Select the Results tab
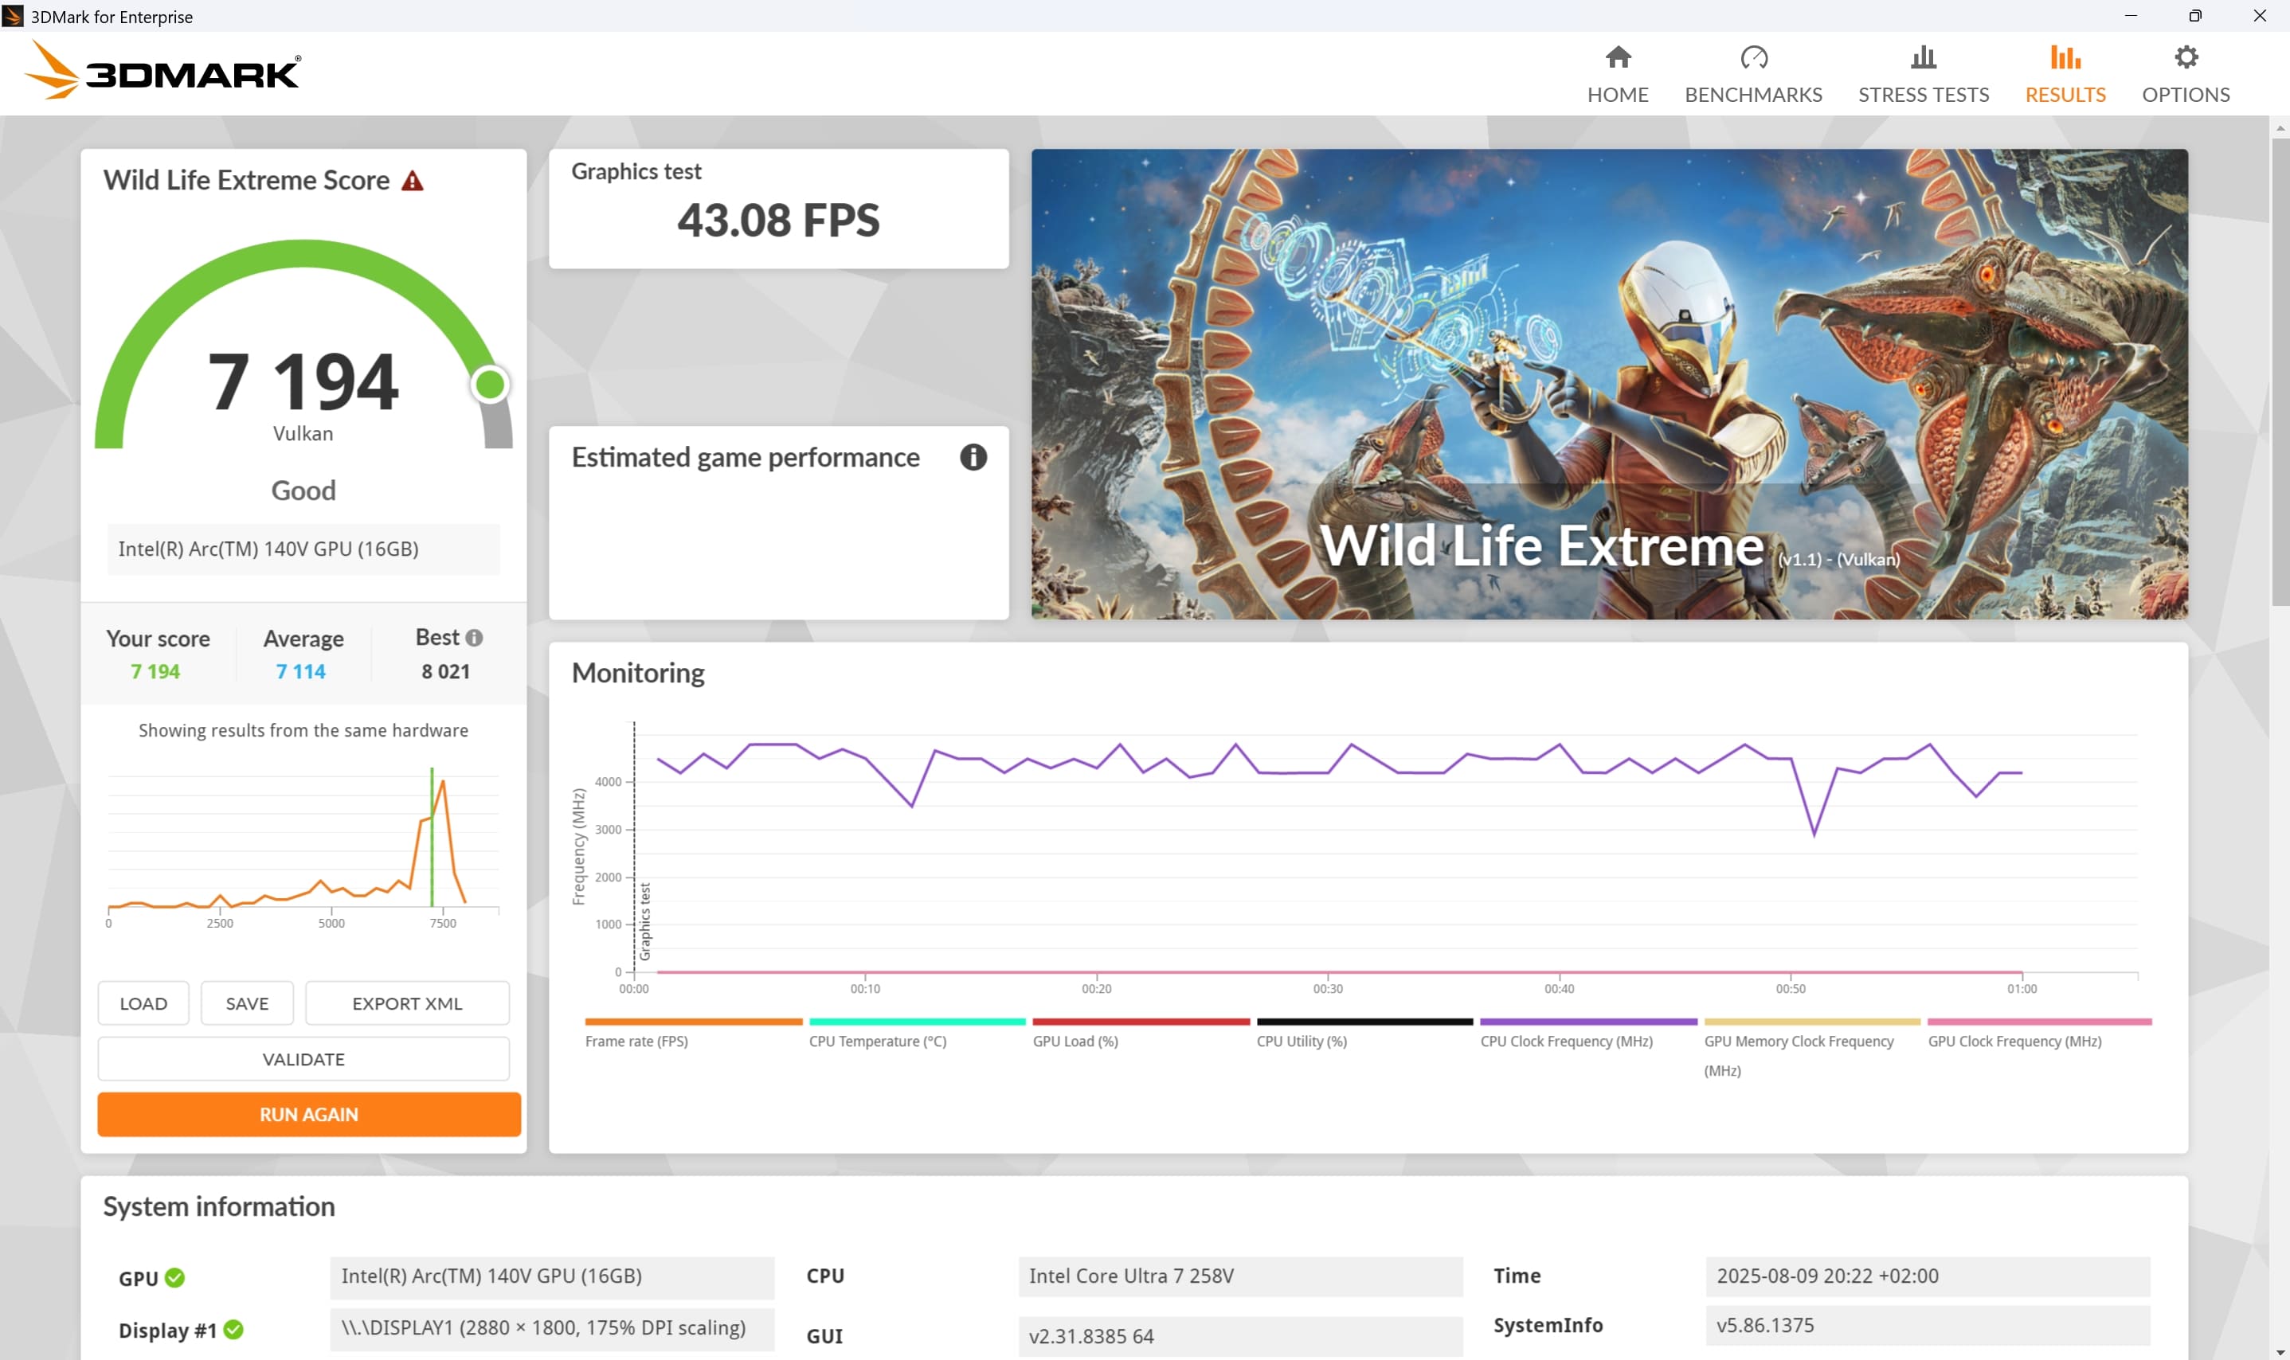2290x1360 pixels. coord(2065,74)
